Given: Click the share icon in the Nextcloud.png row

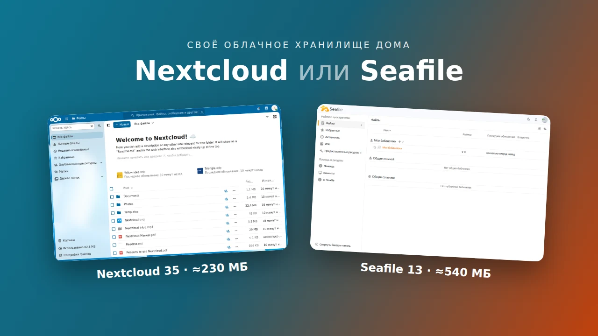Looking at the screenshot, I should pyautogui.click(x=227, y=215).
